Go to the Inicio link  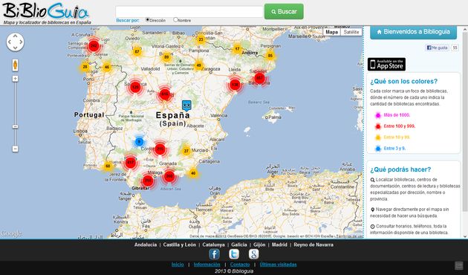tap(178, 265)
